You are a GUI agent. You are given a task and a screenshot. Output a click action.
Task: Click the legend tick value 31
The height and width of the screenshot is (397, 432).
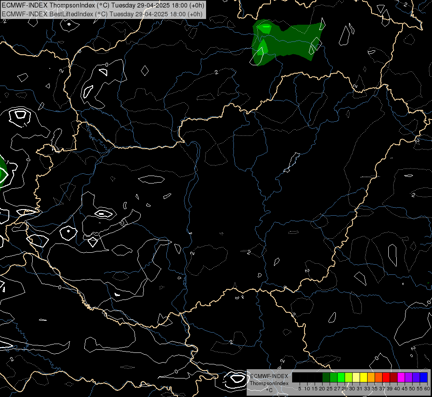359,389
